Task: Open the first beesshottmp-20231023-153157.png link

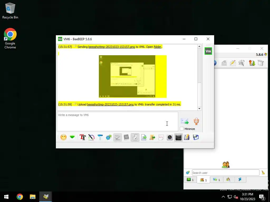Action: click(x=112, y=47)
